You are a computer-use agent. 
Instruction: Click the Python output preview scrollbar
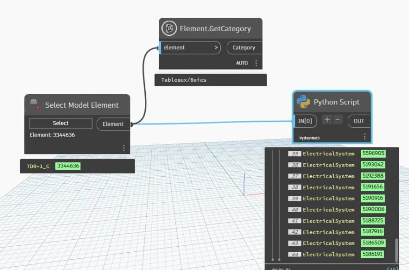point(396,250)
